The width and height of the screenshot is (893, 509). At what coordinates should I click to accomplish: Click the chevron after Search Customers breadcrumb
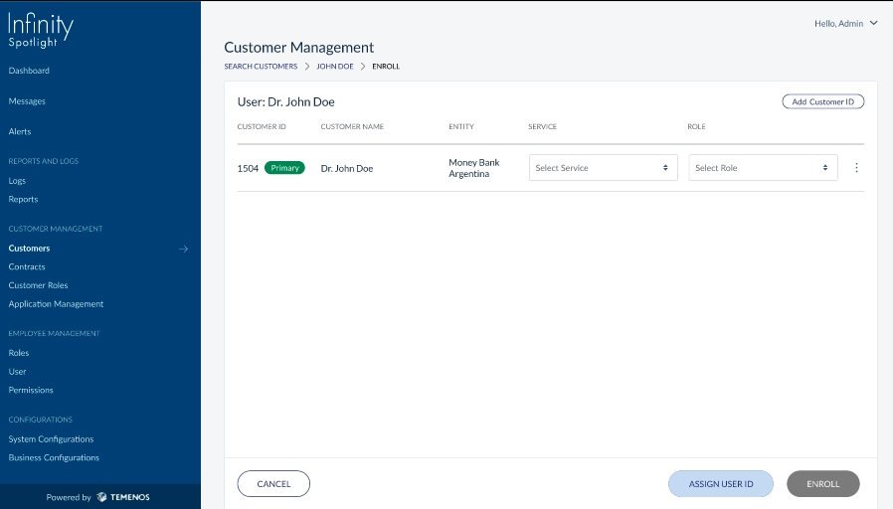[307, 67]
